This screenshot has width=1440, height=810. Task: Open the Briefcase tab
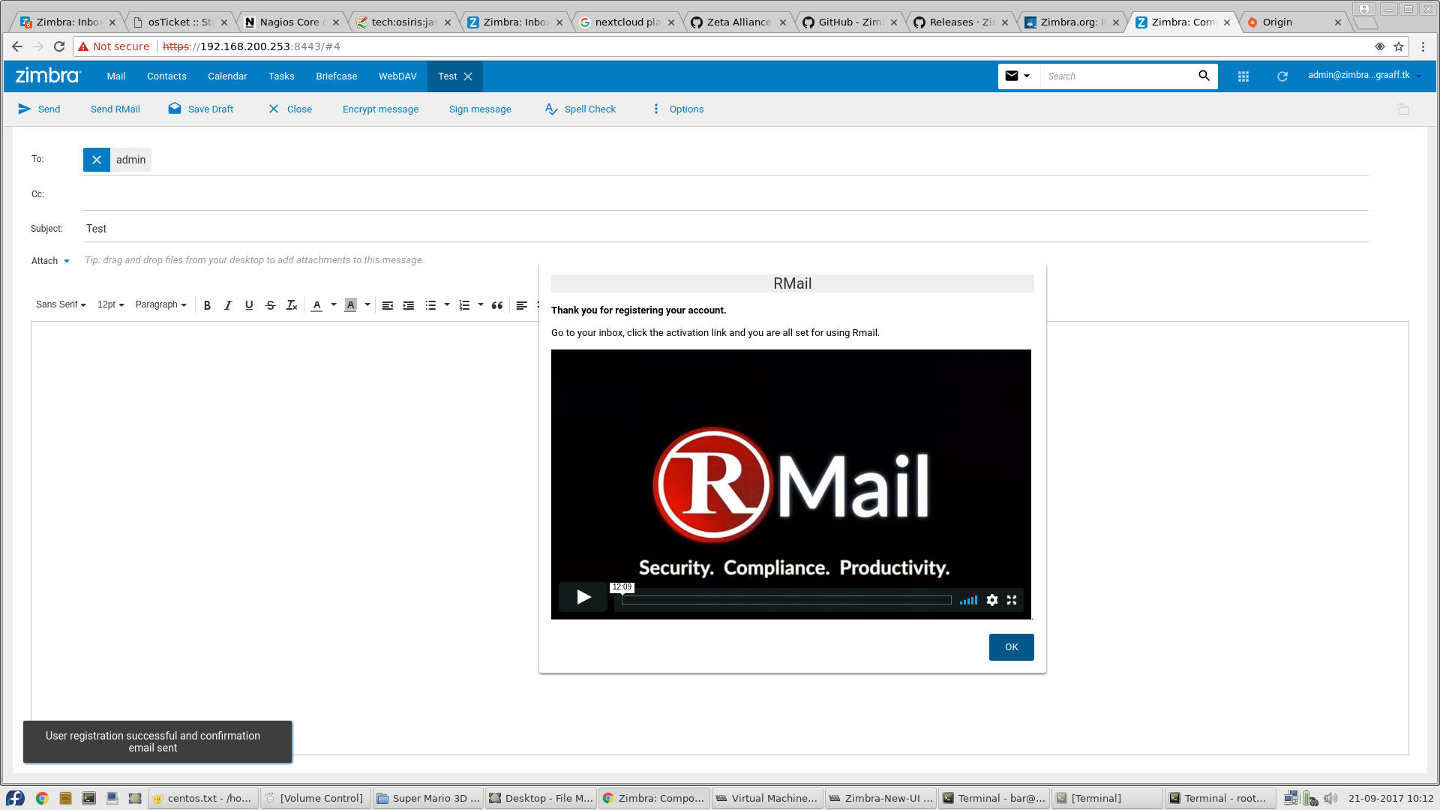336,76
